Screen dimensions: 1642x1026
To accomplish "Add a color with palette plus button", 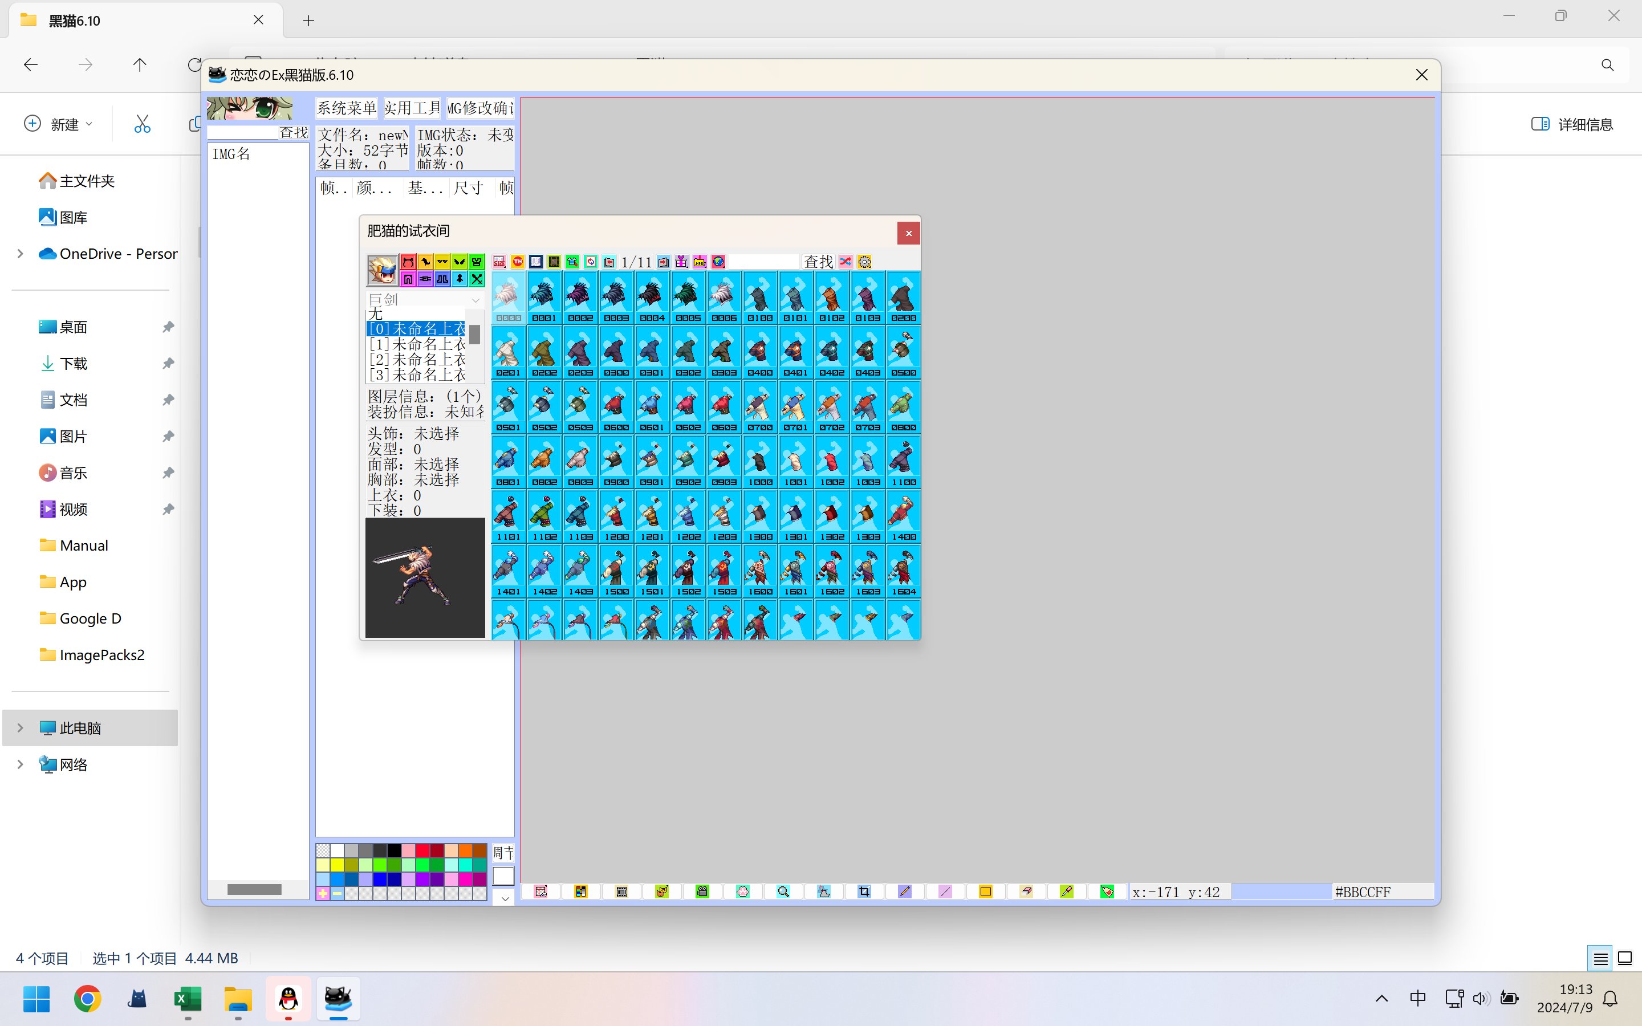I will (x=323, y=894).
